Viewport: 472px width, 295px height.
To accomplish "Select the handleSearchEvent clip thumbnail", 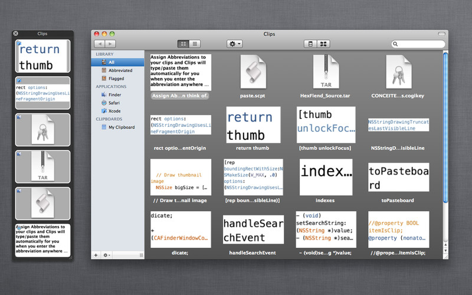I will [x=253, y=230].
